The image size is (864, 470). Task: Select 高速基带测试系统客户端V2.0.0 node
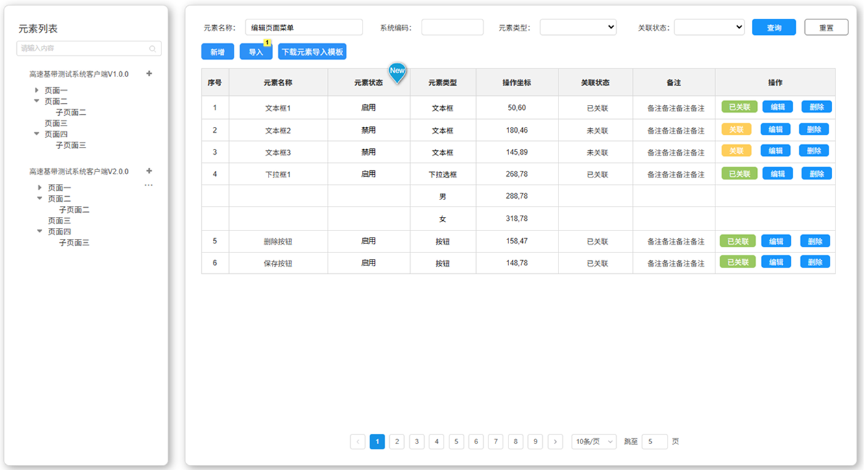(78, 172)
